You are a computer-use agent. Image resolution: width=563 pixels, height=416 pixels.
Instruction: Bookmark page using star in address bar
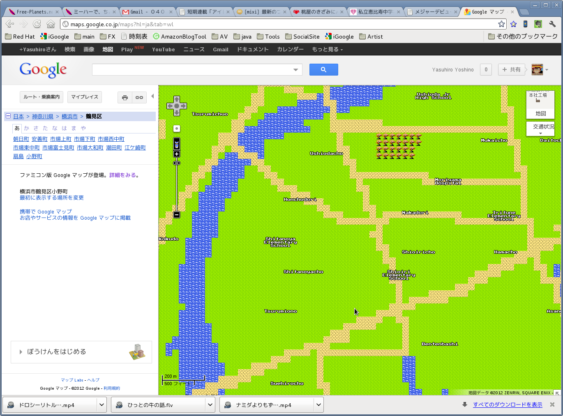click(x=501, y=24)
